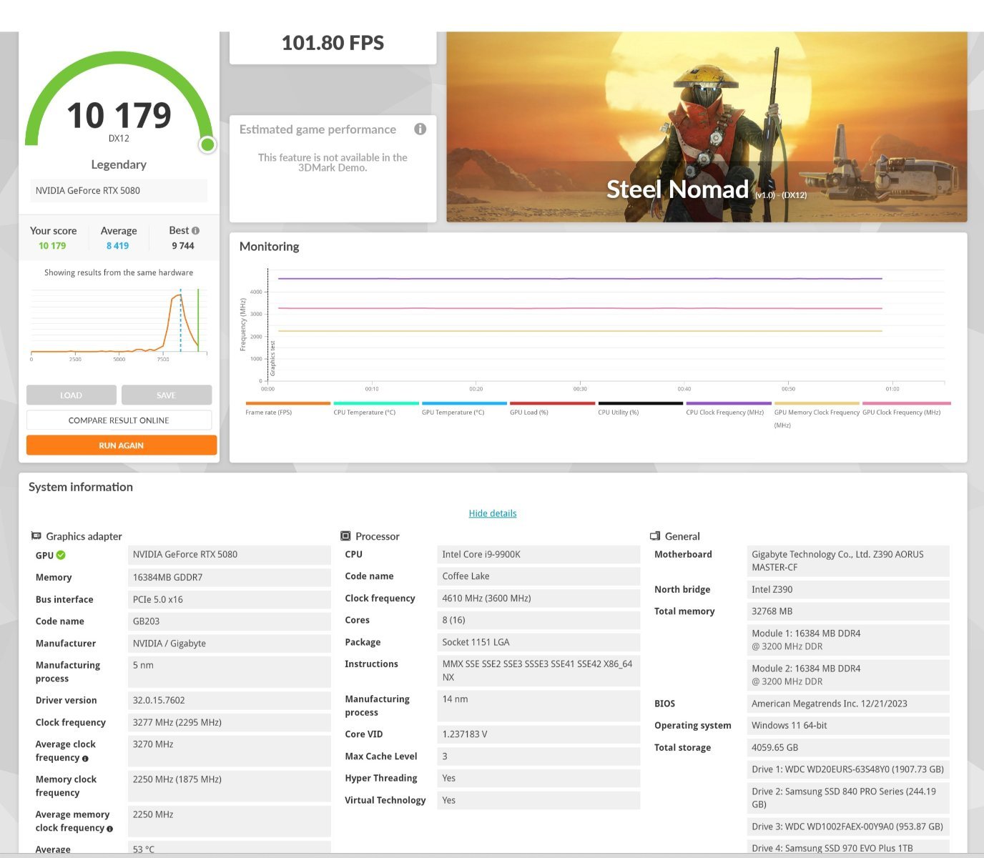
Task: Click purple CPU Clock Frequency legend swatch
Action: pos(729,403)
